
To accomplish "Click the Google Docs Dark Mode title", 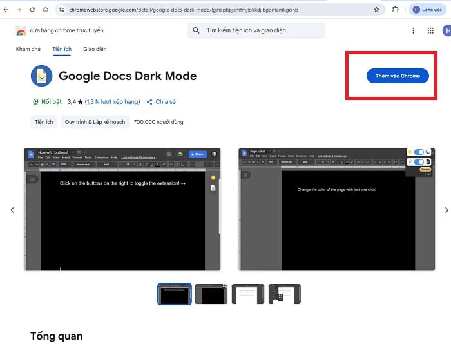I will tap(128, 76).
